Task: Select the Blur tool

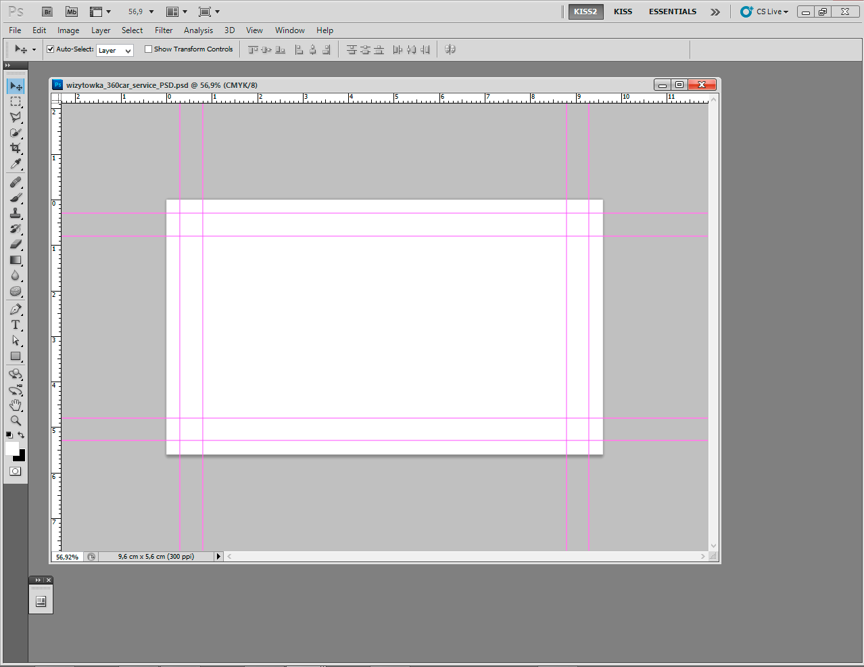Action: click(16, 276)
